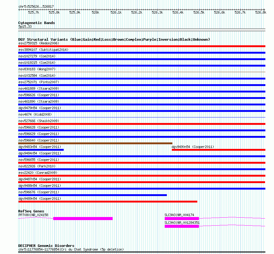Select the SLC9A3|NM_004174 gene label

(179, 215)
